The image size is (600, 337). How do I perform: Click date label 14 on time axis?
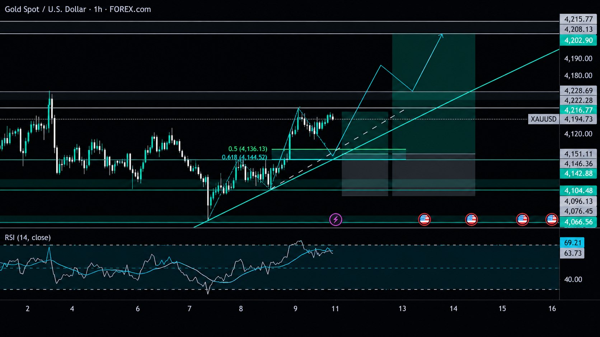tap(454, 309)
